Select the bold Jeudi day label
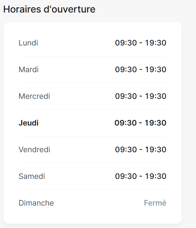This screenshot has height=228, width=196. tap(29, 123)
